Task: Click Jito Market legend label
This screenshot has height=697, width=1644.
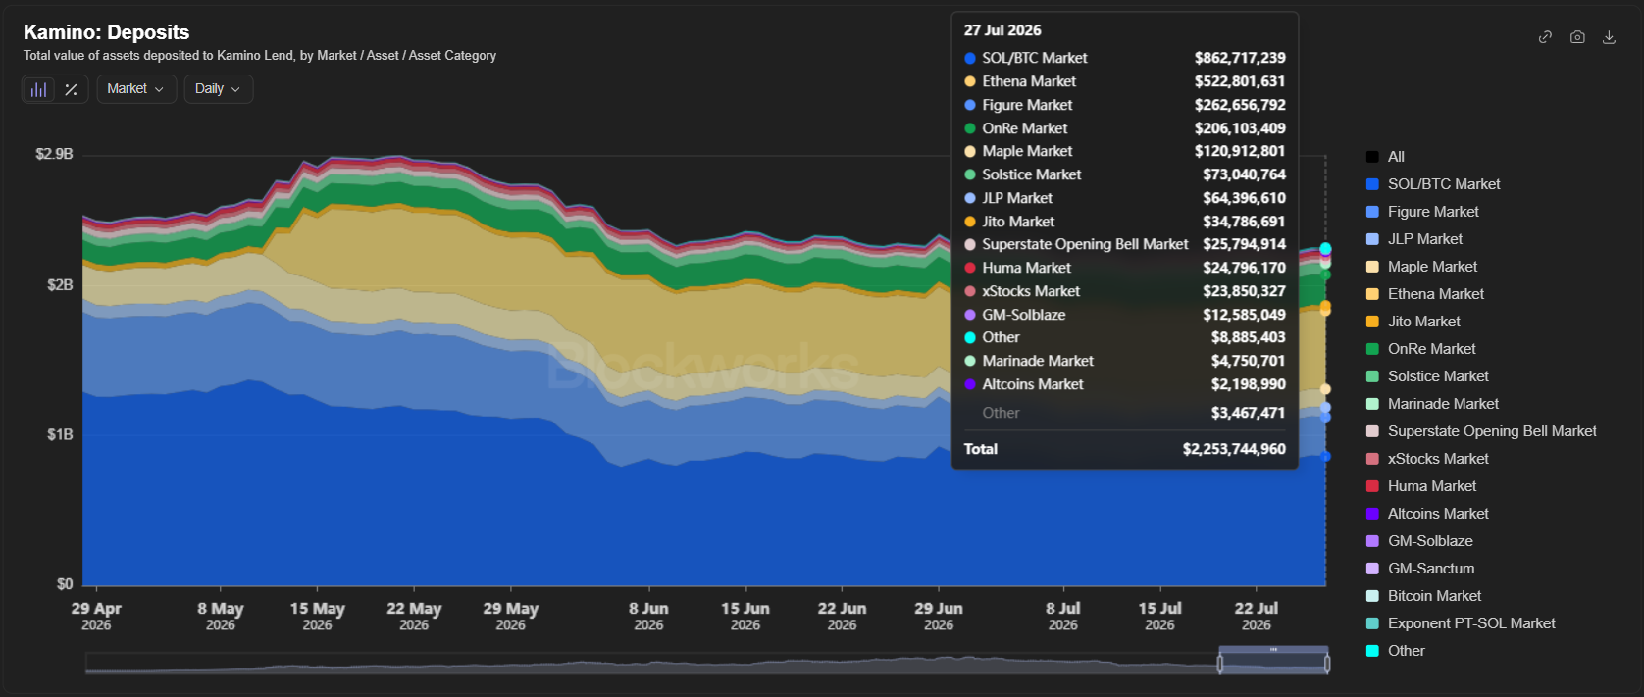Action: [1423, 322]
